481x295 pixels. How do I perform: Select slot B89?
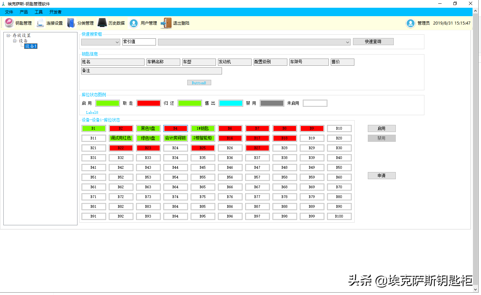pyautogui.click(x=312, y=206)
